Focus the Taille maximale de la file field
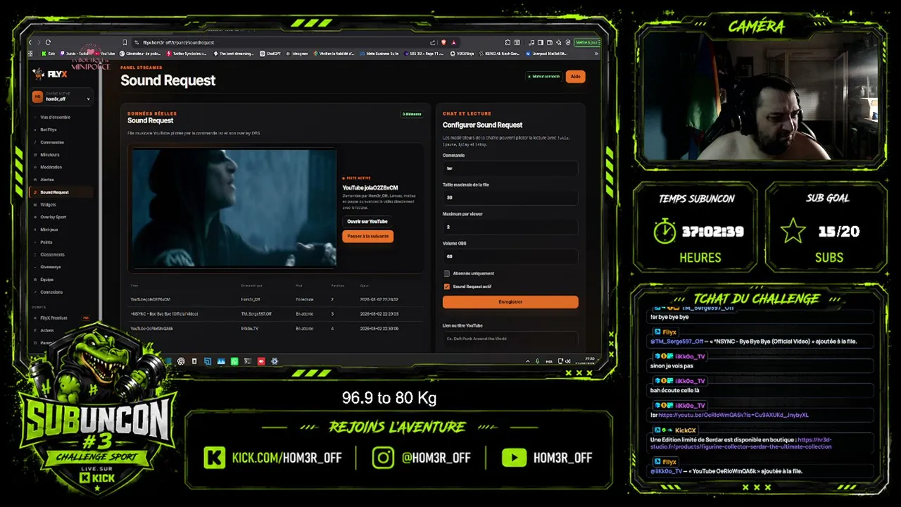 pos(510,198)
